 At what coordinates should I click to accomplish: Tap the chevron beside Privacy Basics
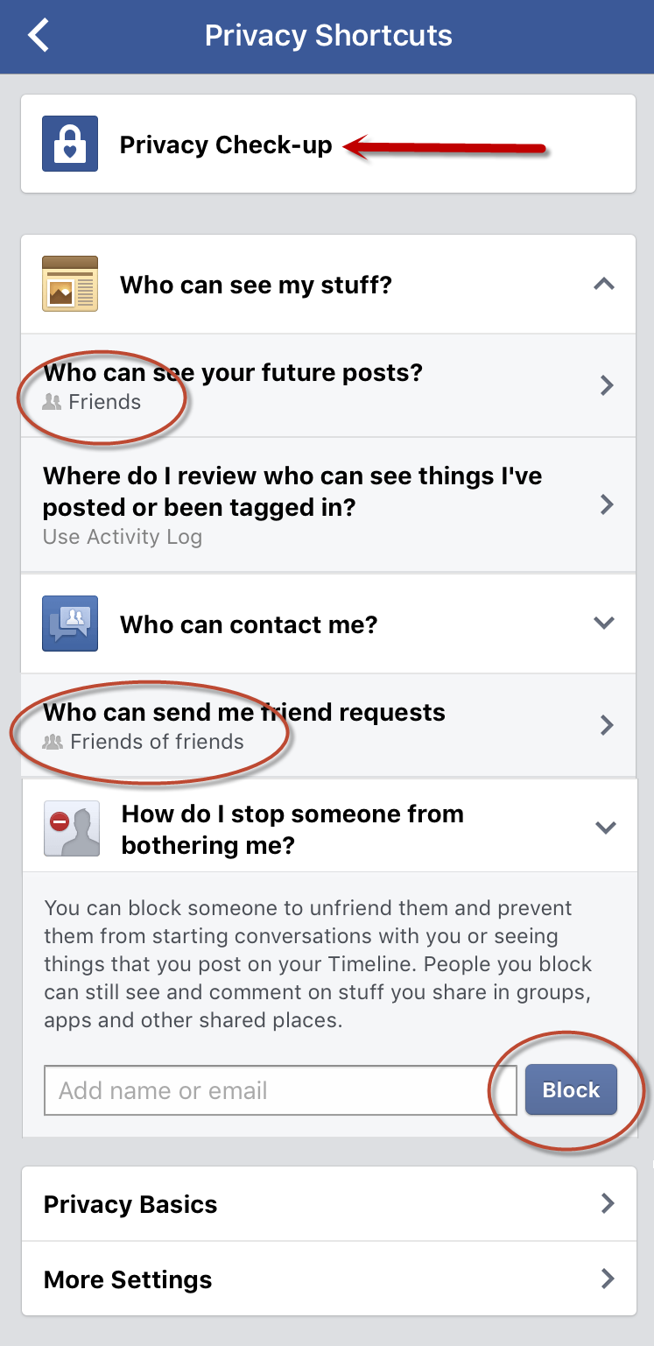pyautogui.click(x=608, y=1204)
